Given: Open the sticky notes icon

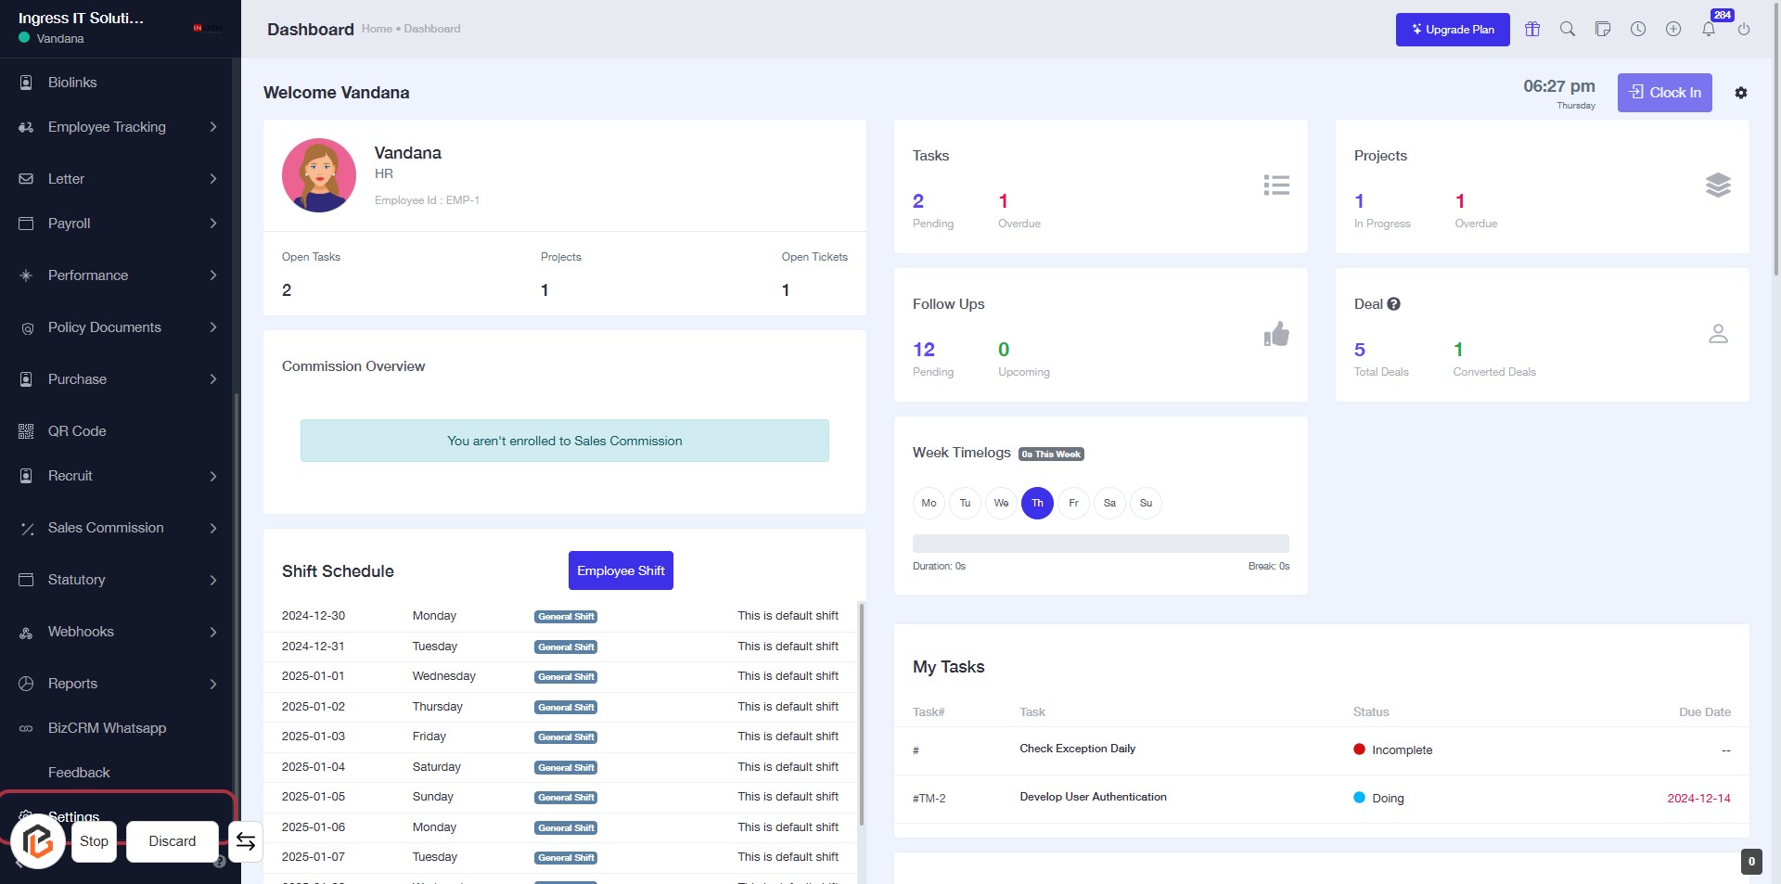Looking at the screenshot, I should (x=1603, y=29).
